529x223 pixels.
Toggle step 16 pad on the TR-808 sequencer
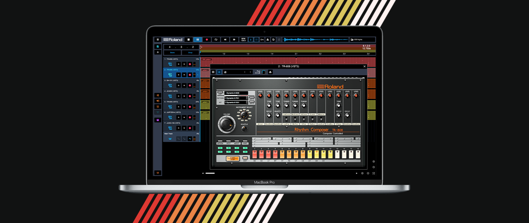[358, 154]
